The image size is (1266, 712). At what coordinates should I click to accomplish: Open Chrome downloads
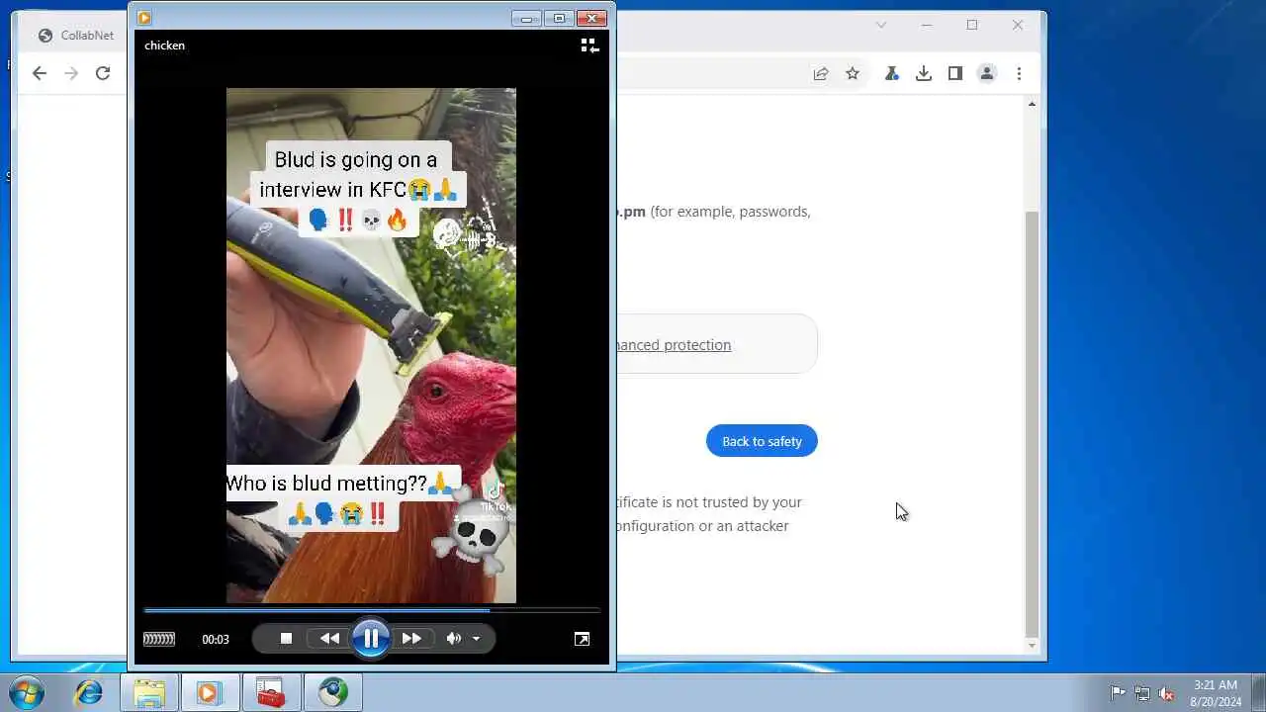click(x=924, y=73)
